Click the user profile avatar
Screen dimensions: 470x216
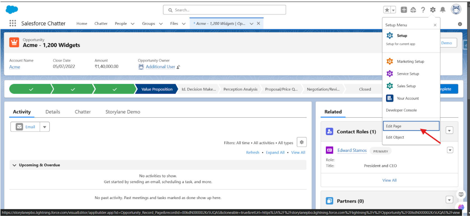tap(456, 10)
